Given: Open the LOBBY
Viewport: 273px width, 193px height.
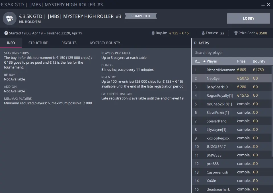Looking at the screenshot, I should click(248, 18).
